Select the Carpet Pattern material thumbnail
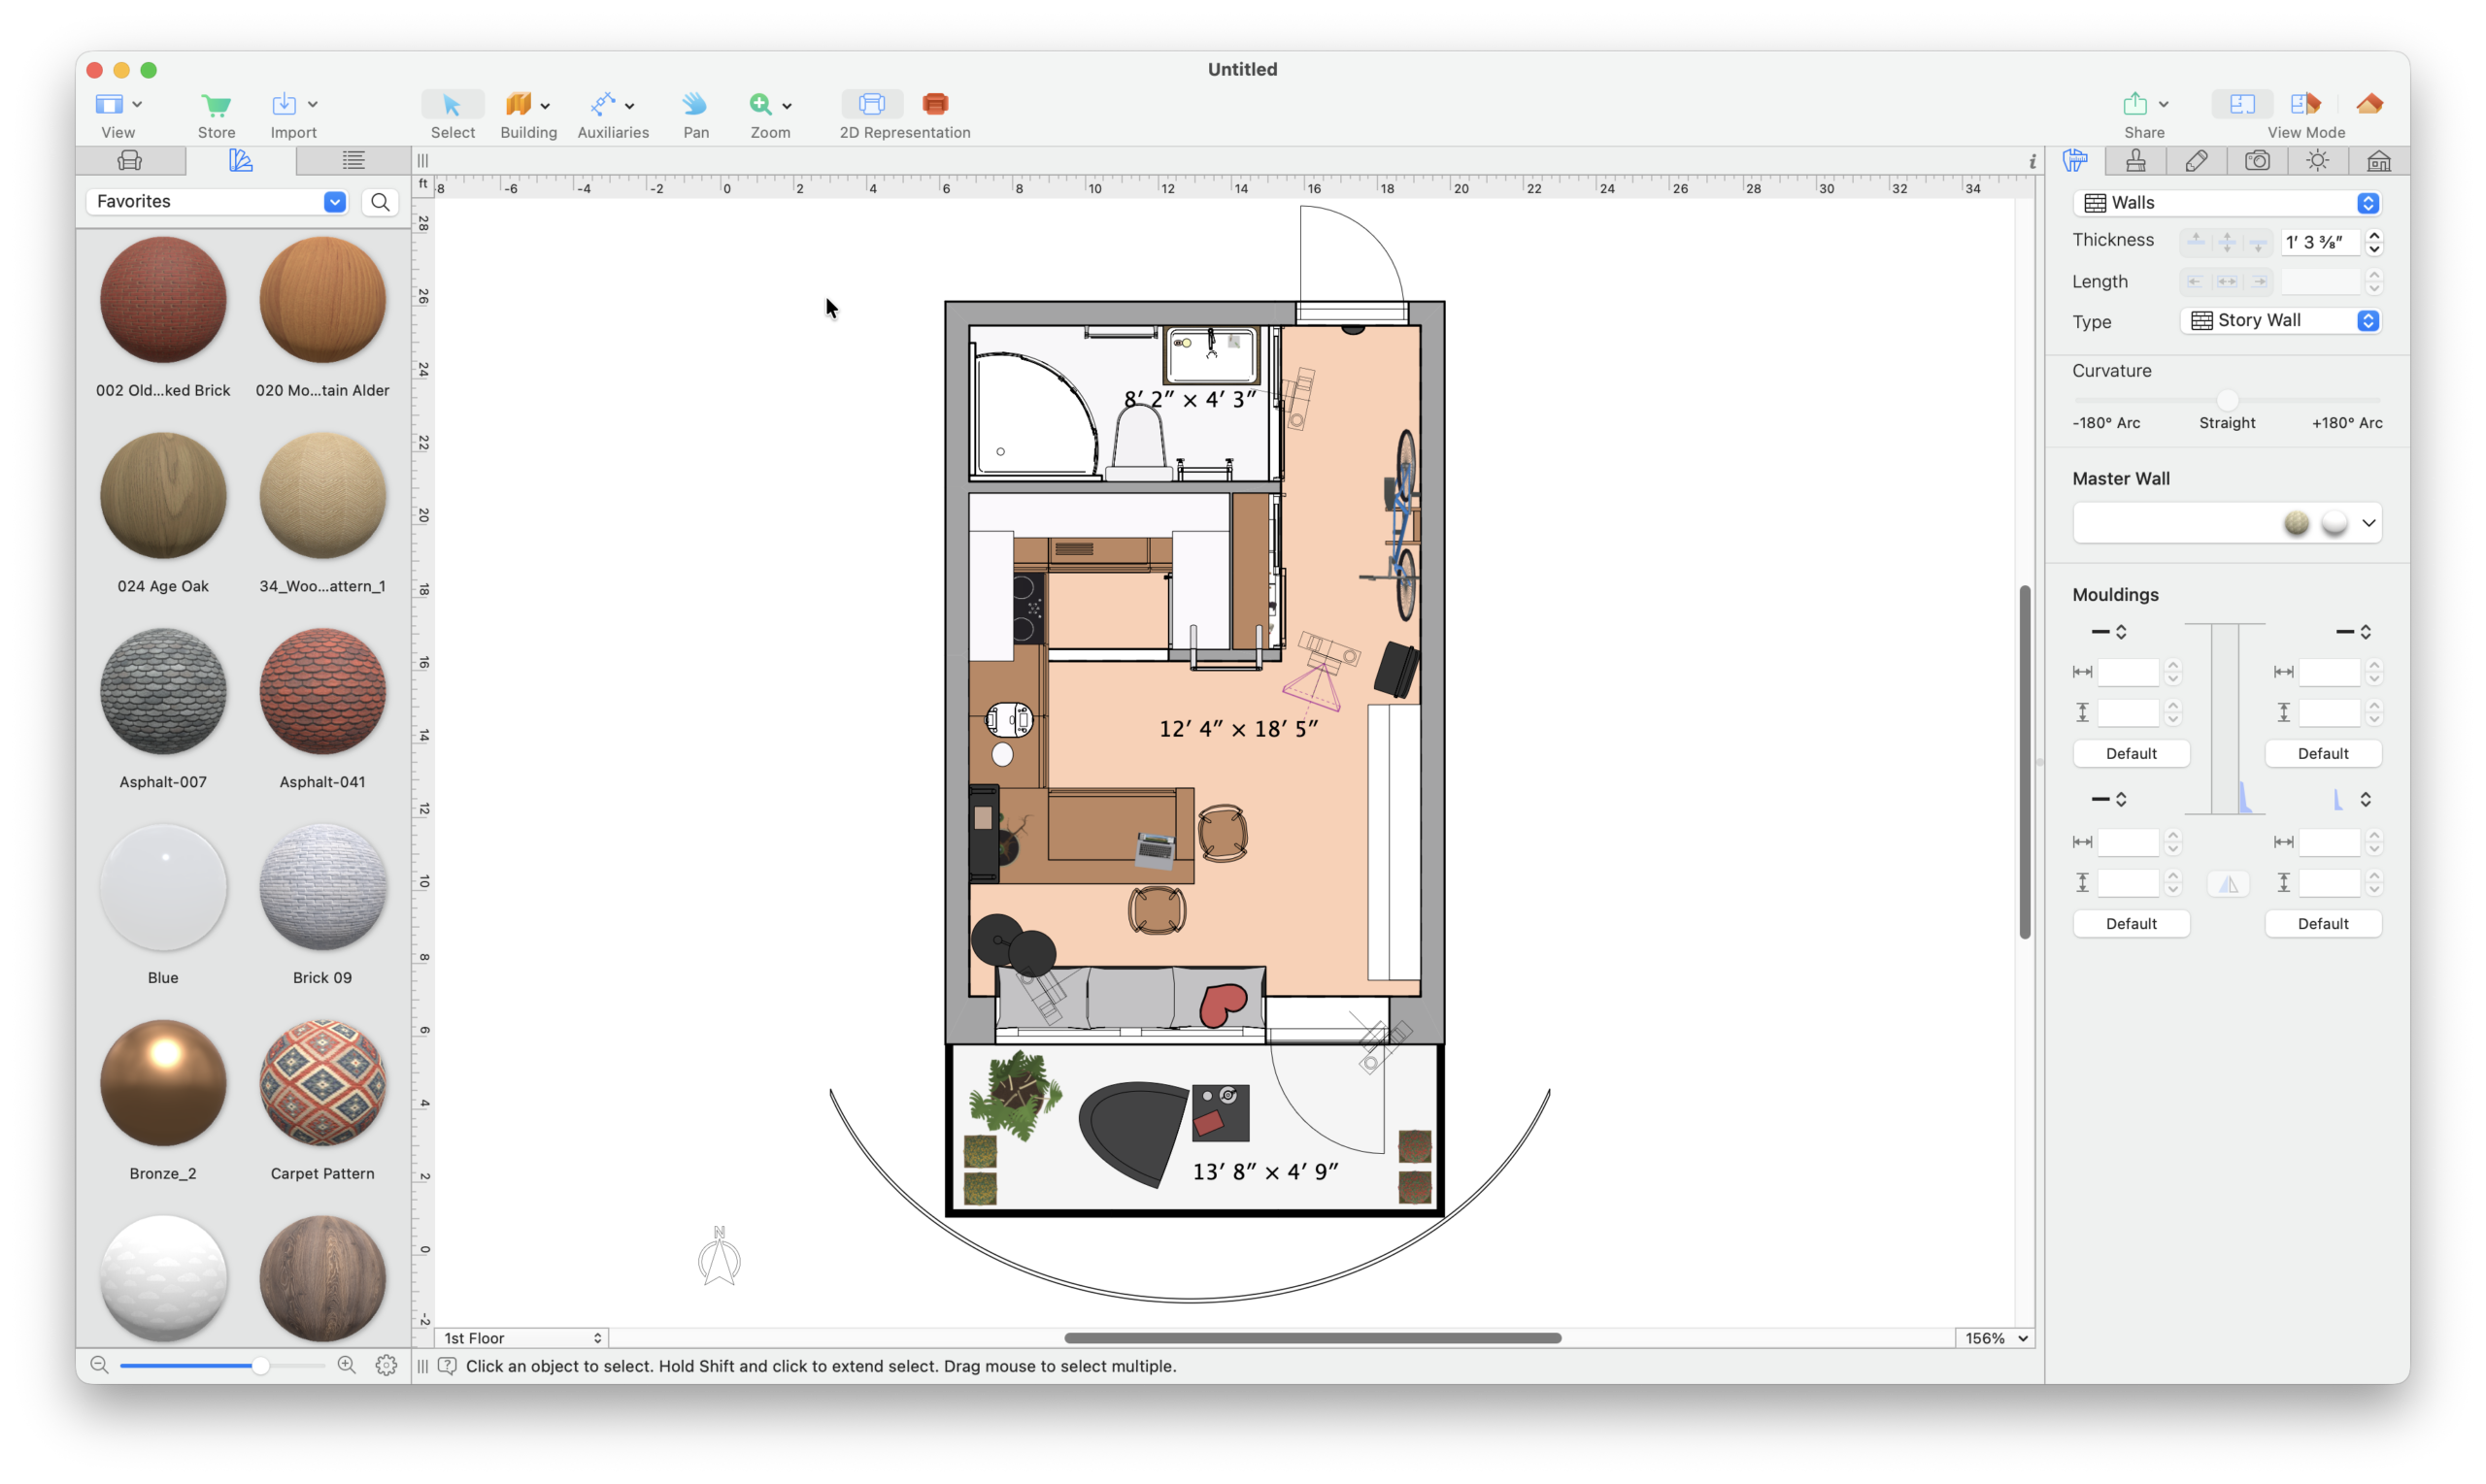Viewport: 2486px width, 1484px height. (322, 1084)
